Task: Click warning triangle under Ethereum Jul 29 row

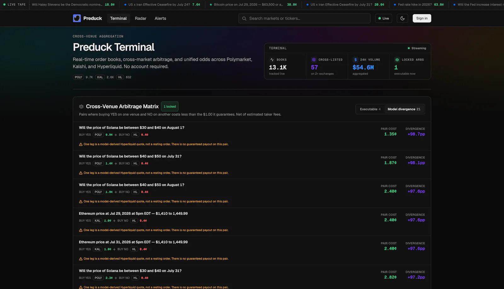Action: (x=81, y=230)
